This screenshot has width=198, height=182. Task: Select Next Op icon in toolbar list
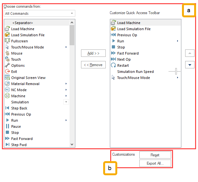point(113,59)
